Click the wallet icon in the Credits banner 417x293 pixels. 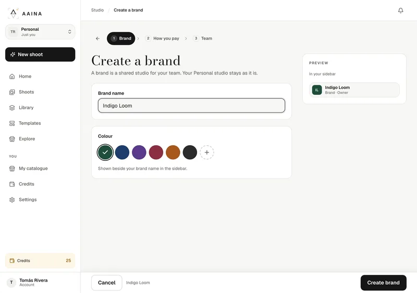[x=12, y=261]
